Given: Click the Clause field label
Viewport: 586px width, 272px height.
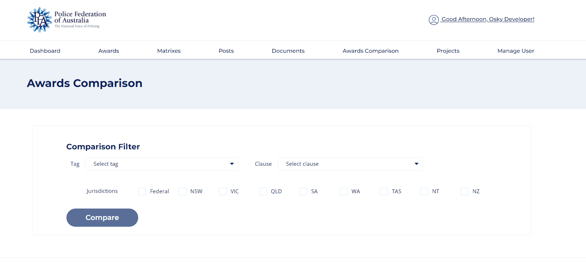Looking at the screenshot, I should 263,164.
